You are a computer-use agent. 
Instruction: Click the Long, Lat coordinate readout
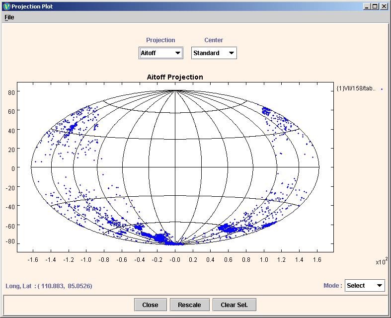coord(49,286)
